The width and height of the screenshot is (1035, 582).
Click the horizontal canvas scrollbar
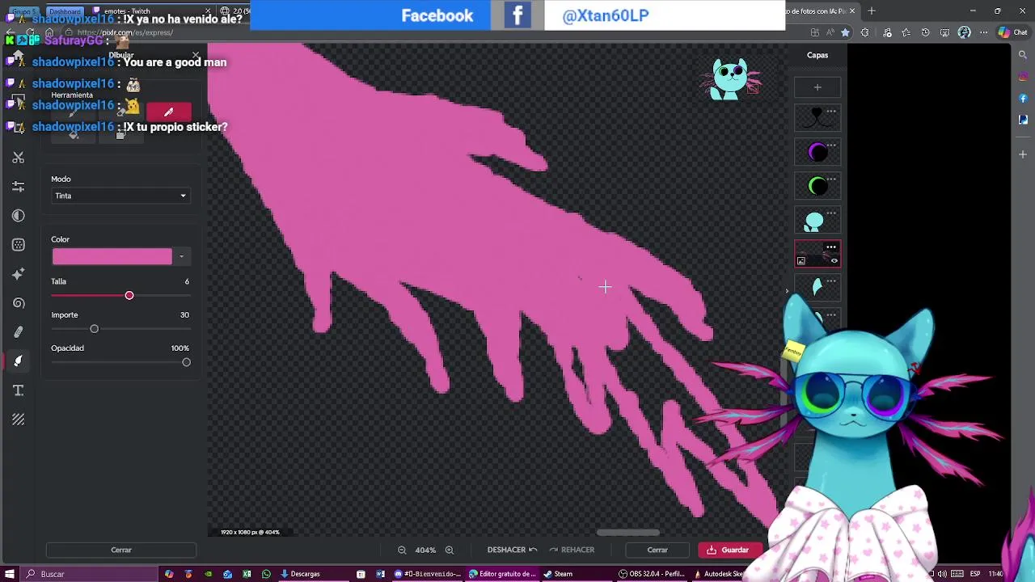(628, 533)
